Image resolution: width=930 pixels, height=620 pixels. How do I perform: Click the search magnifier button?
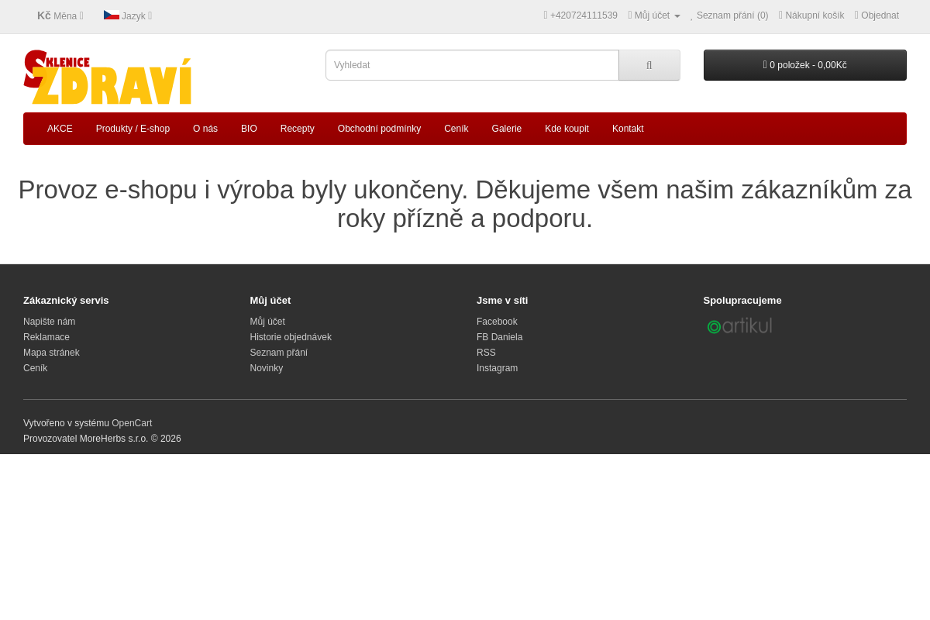649,65
